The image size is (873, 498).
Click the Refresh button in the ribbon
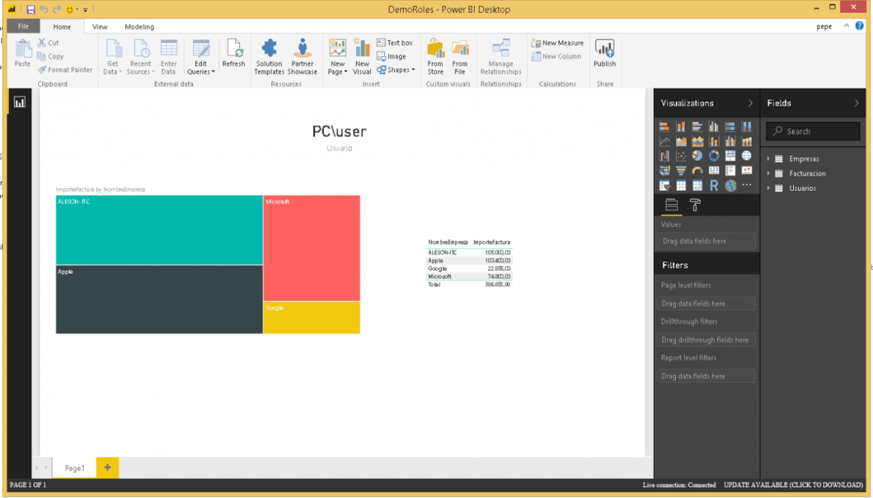233,56
